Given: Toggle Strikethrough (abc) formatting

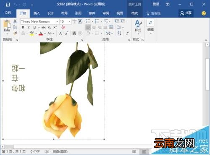Looking at the screenshot, I should (x=44, y=27).
